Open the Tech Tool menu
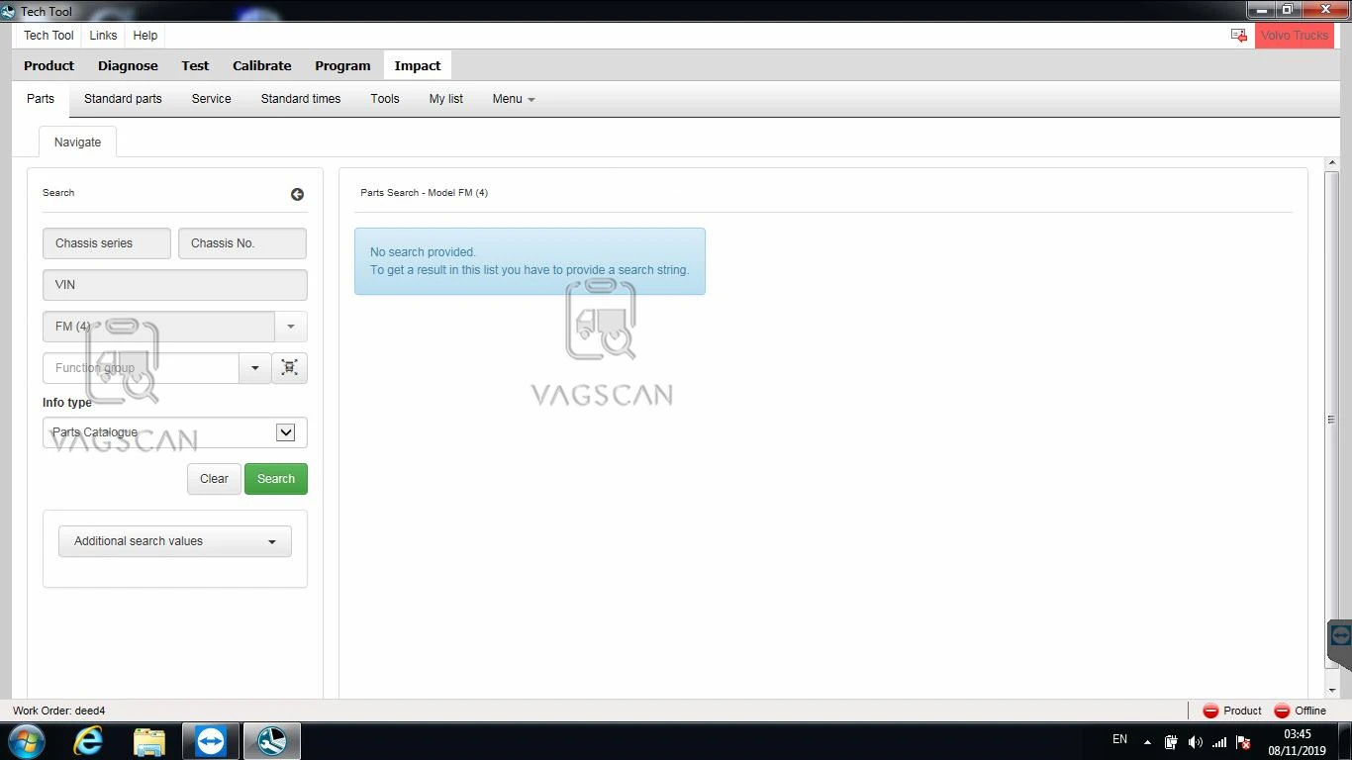This screenshot has height=760, width=1352. coord(48,36)
